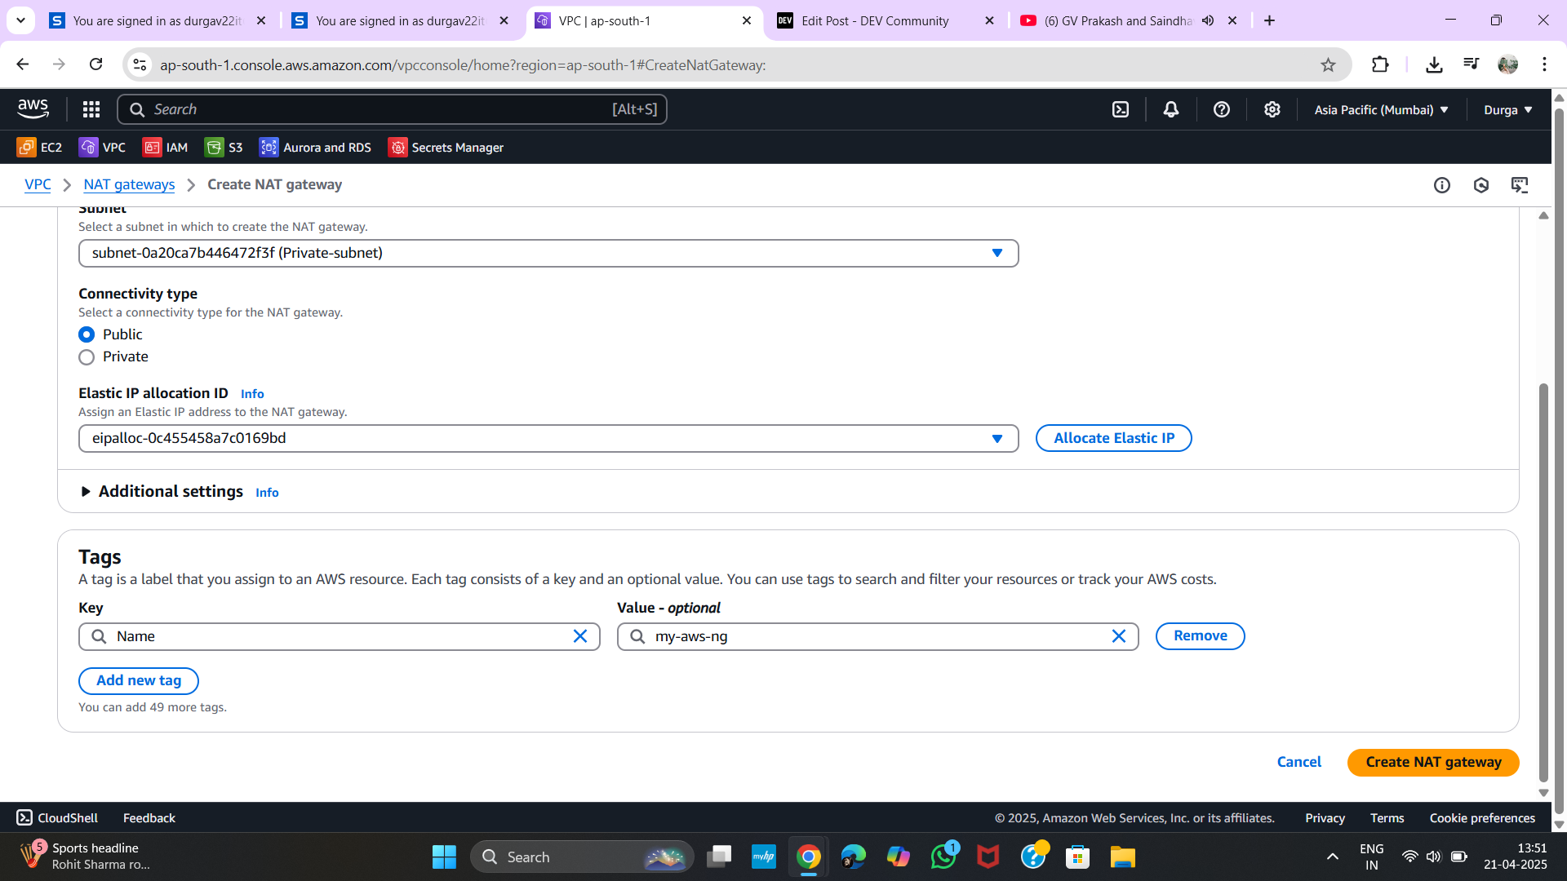This screenshot has width=1567, height=881.
Task: Switch to second 'You are signed in' tab
Action: tap(401, 21)
